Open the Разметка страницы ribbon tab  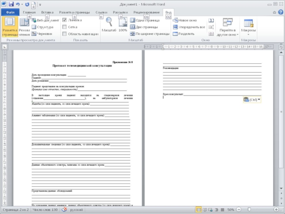(x=74, y=12)
